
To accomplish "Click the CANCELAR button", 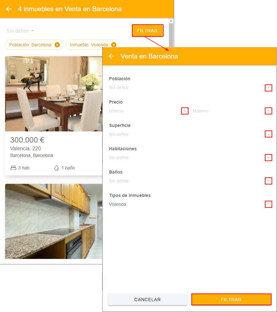I will [148, 300].
